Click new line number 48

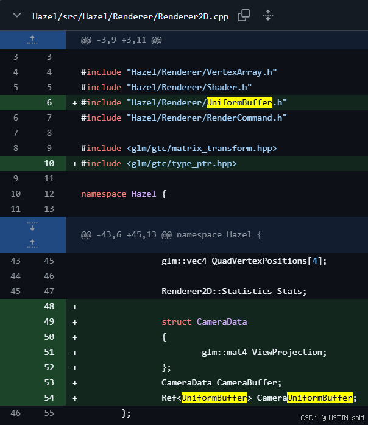coord(49,306)
